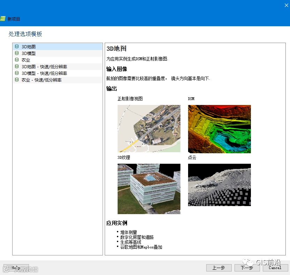The width and height of the screenshot is (290, 275).
Task: Click the 应用实例 section heading
Action: click(117, 223)
